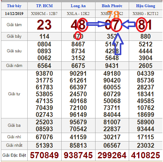Click the Giải tư row label
The height and width of the screenshot is (162, 163).
click(x=14, y=94)
